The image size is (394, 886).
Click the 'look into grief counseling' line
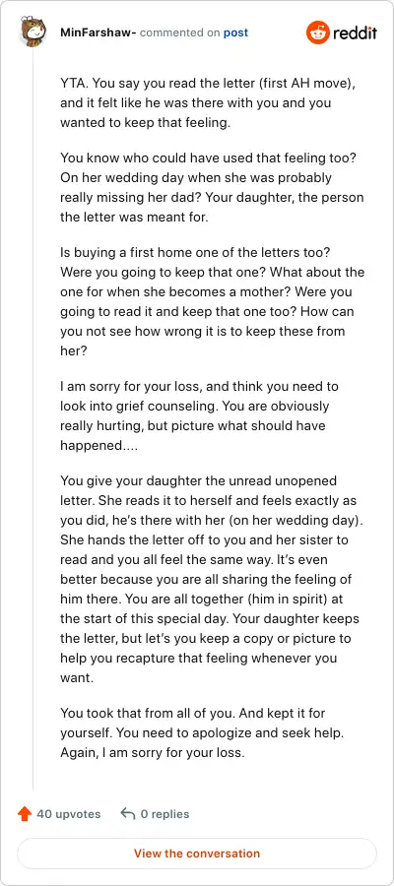[194, 407]
